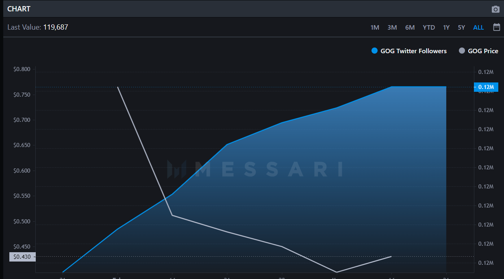This screenshot has width=504, height=279.
Task: Click the gray GOG Price legend dot
Action: (461, 51)
